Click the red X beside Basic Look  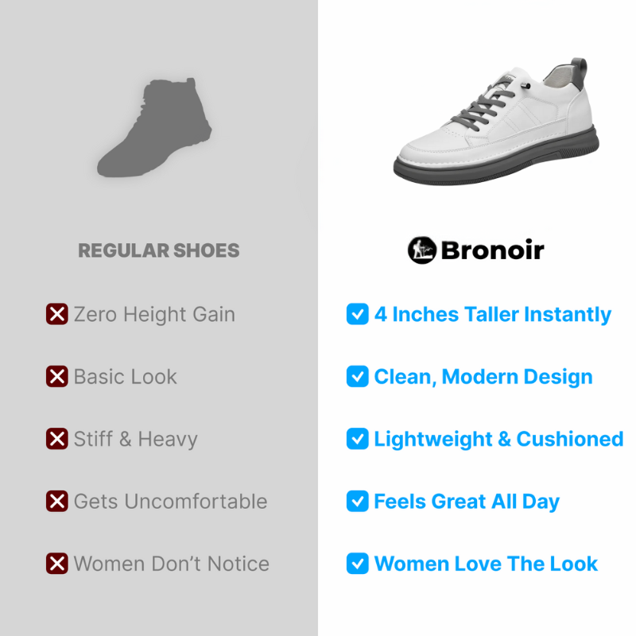pos(56,376)
